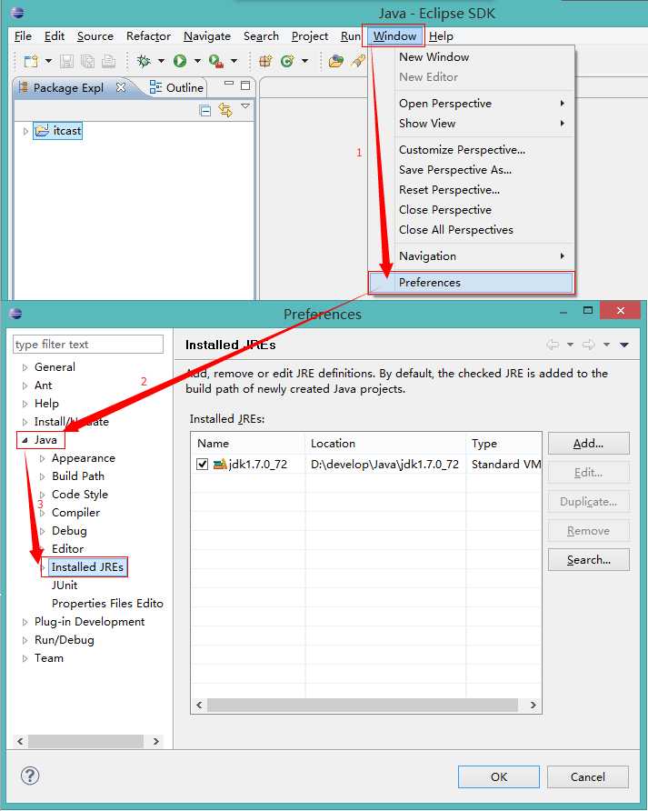Viewport: 648px width, 811px height.
Task: Open the New wizard toolbar icon
Action: click(x=31, y=61)
